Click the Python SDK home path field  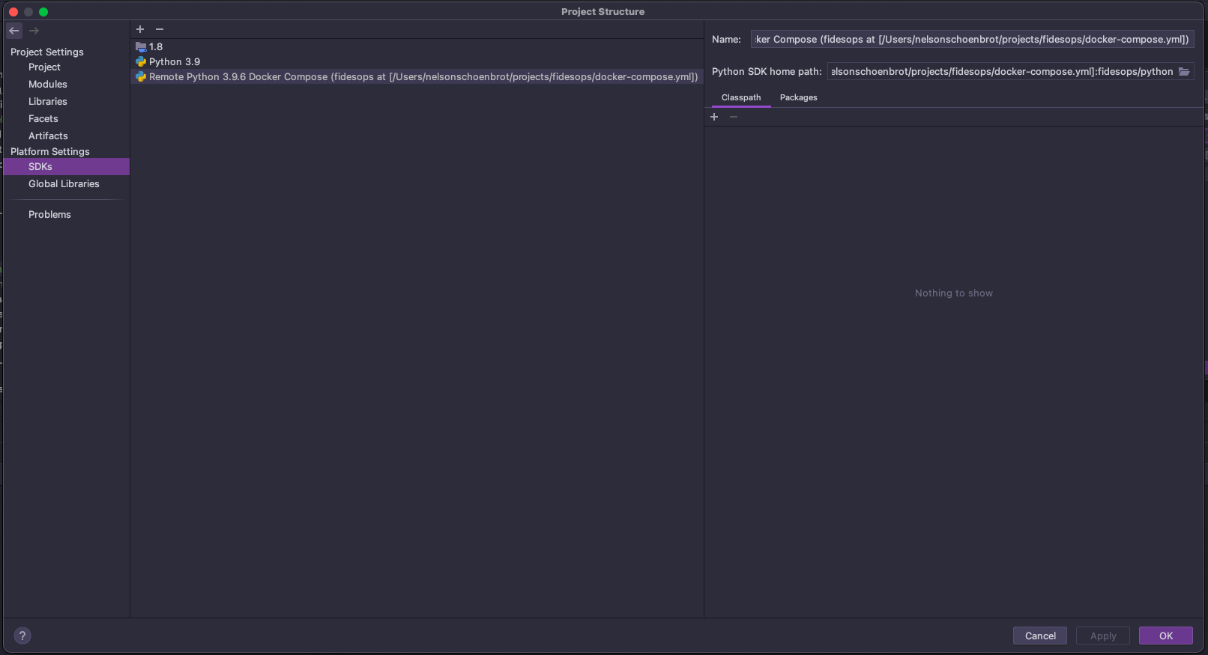click(x=1000, y=72)
